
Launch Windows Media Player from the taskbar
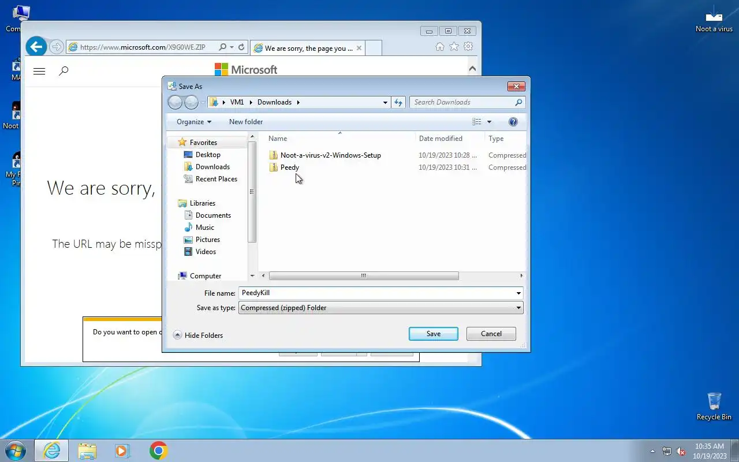(122, 450)
